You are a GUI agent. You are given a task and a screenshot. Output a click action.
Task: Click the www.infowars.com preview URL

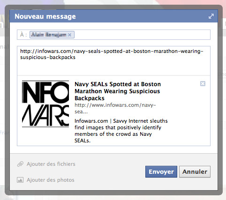115,108
